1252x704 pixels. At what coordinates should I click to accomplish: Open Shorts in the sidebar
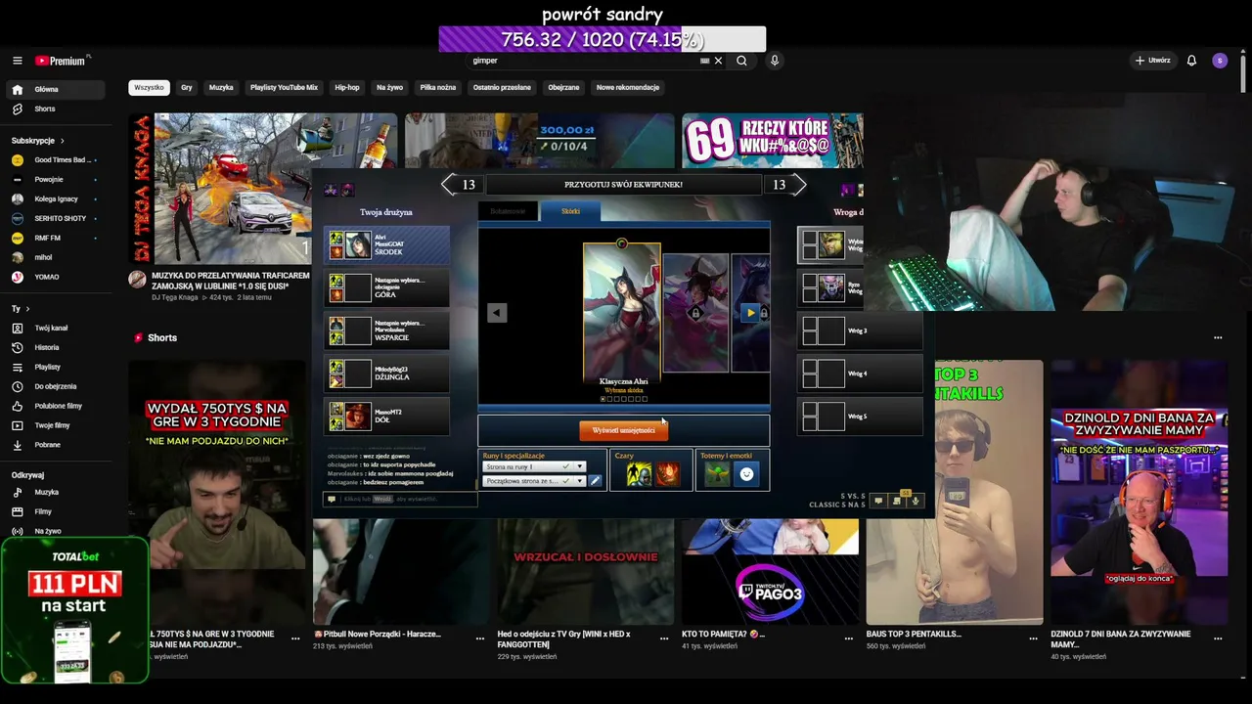tap(55, 110)
